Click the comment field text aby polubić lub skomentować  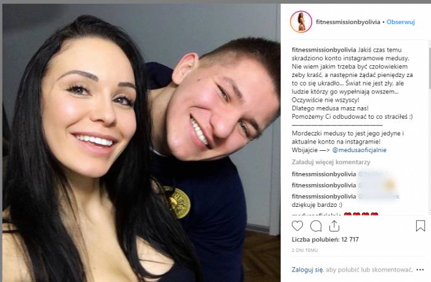click(x=369, y=270)
